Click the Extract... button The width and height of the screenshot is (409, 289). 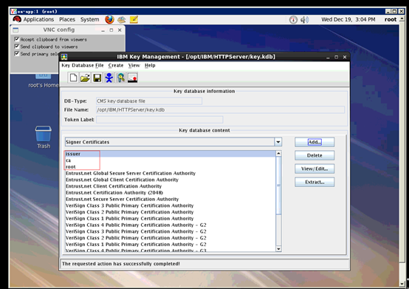(x=315, y=182)
